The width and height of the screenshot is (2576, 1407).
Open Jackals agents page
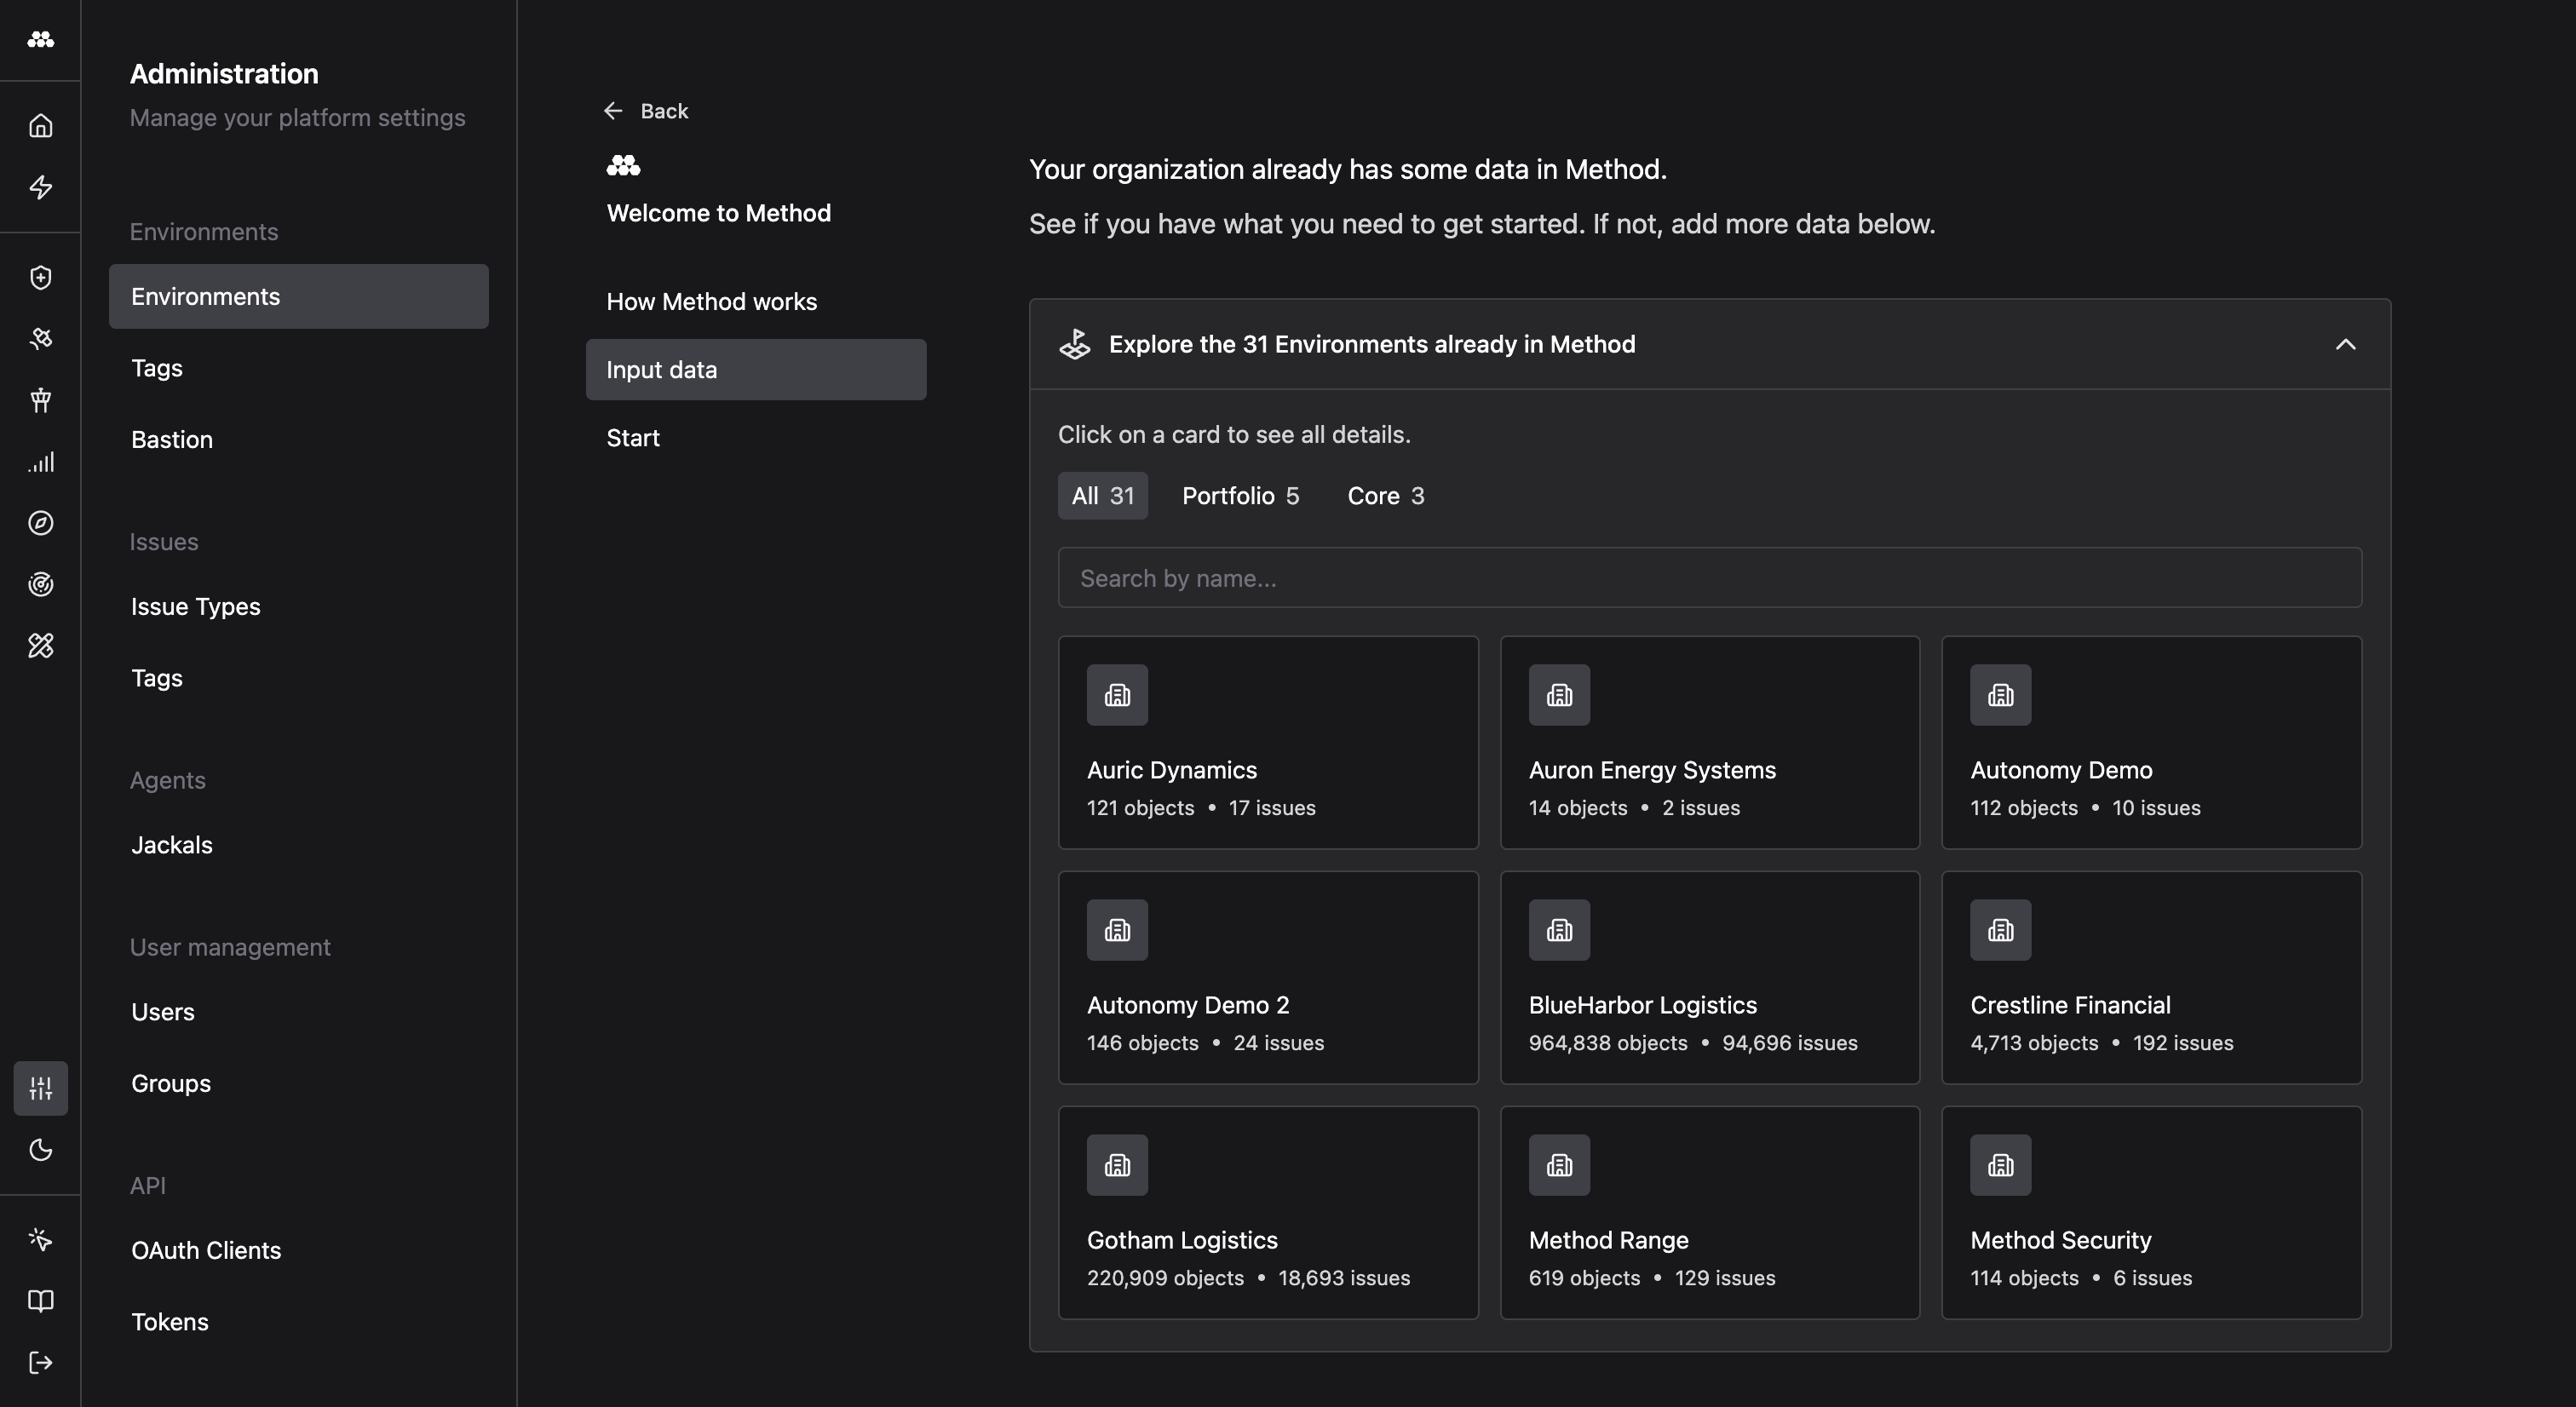click(x=298, y=845)
